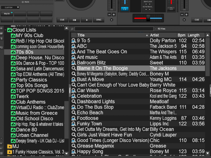Toggle SYNC on the left deck
This screenshot has width=211, height=158.
[x=99, y=20]
